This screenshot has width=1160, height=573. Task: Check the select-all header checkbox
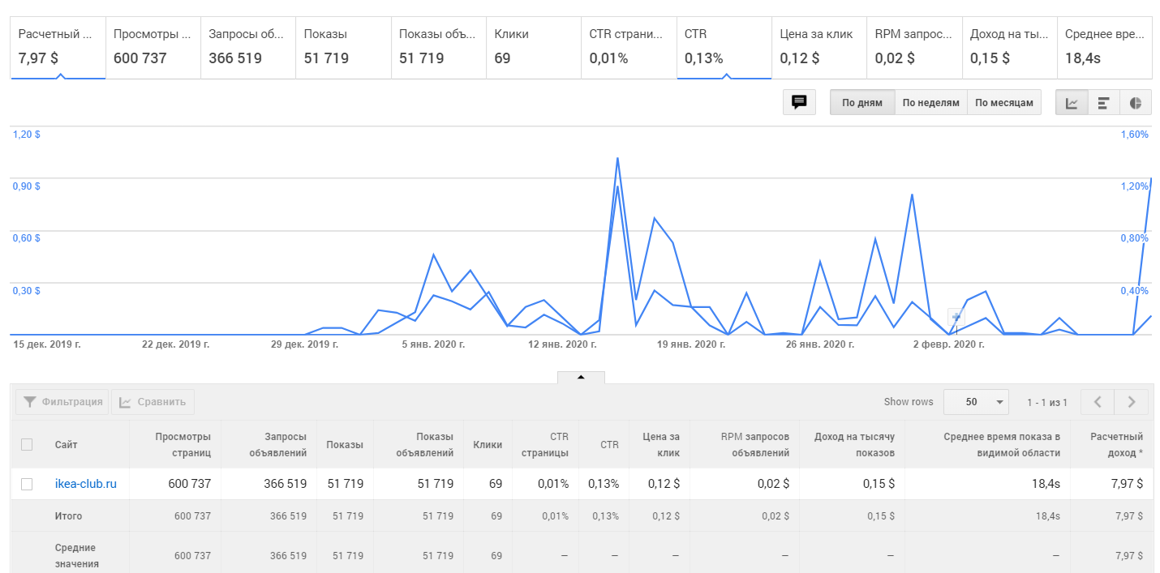(x=27, y=444)
